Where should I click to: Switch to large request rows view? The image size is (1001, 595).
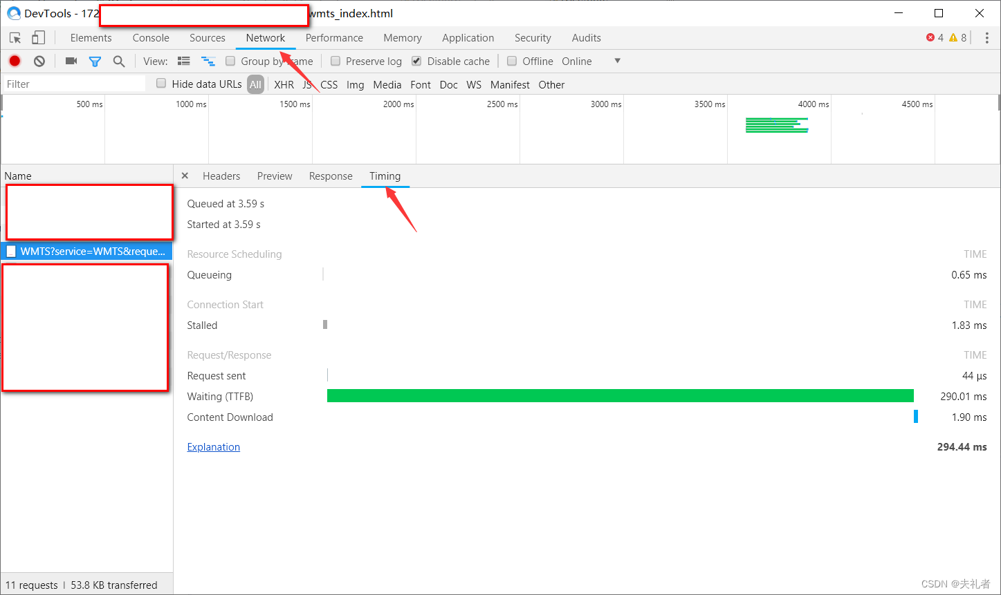point(183,61)
